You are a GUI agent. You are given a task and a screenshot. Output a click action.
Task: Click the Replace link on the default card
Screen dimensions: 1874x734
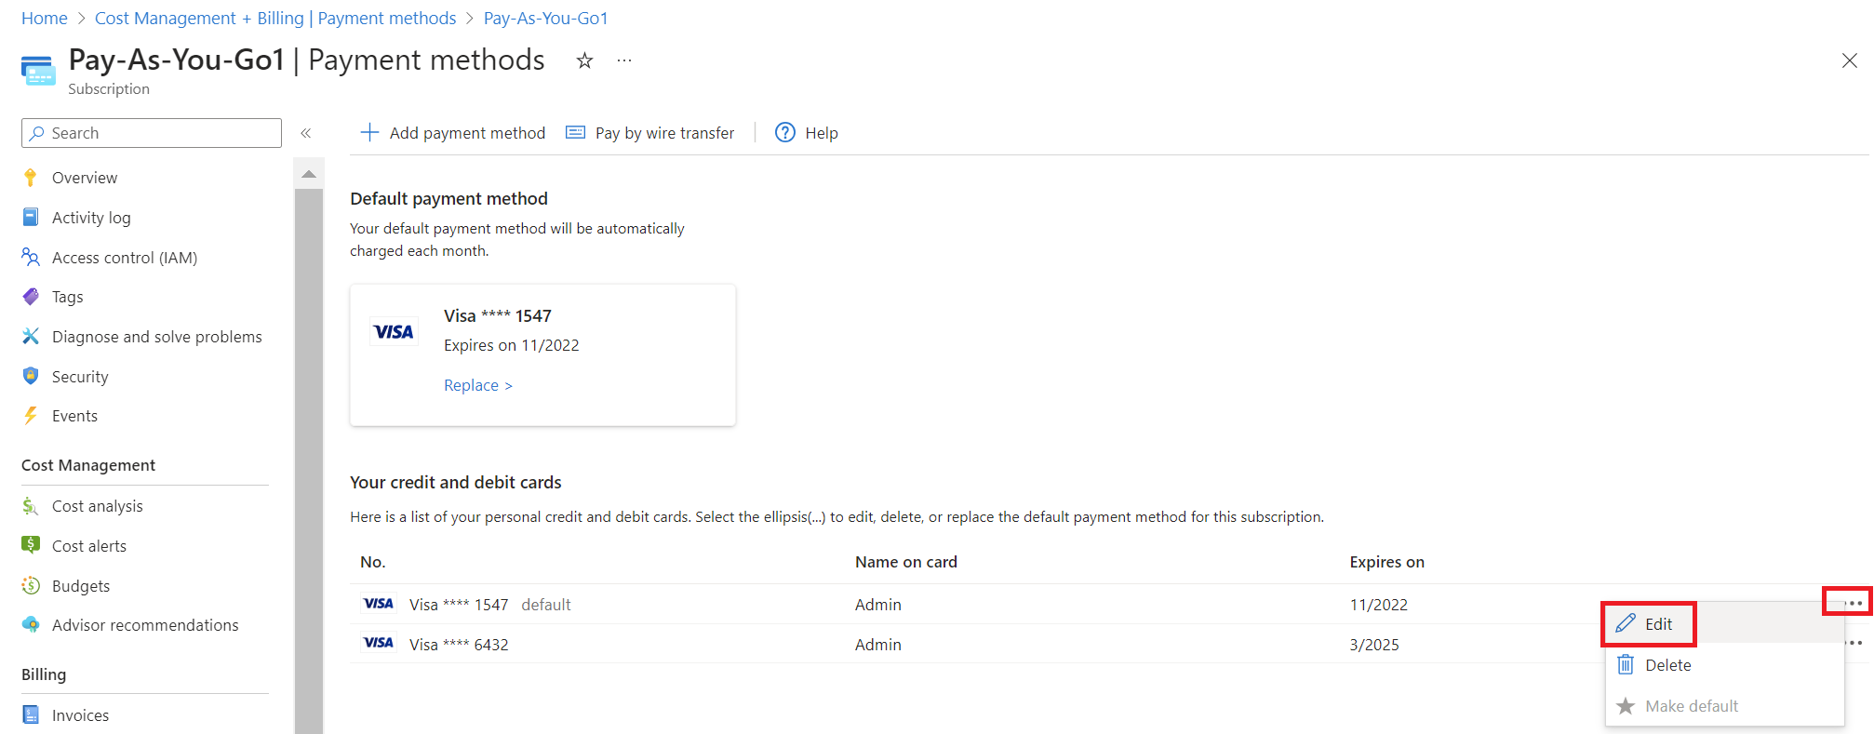point(478,385)
